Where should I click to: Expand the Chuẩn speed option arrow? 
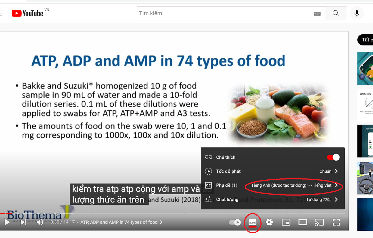pos(336,171)
